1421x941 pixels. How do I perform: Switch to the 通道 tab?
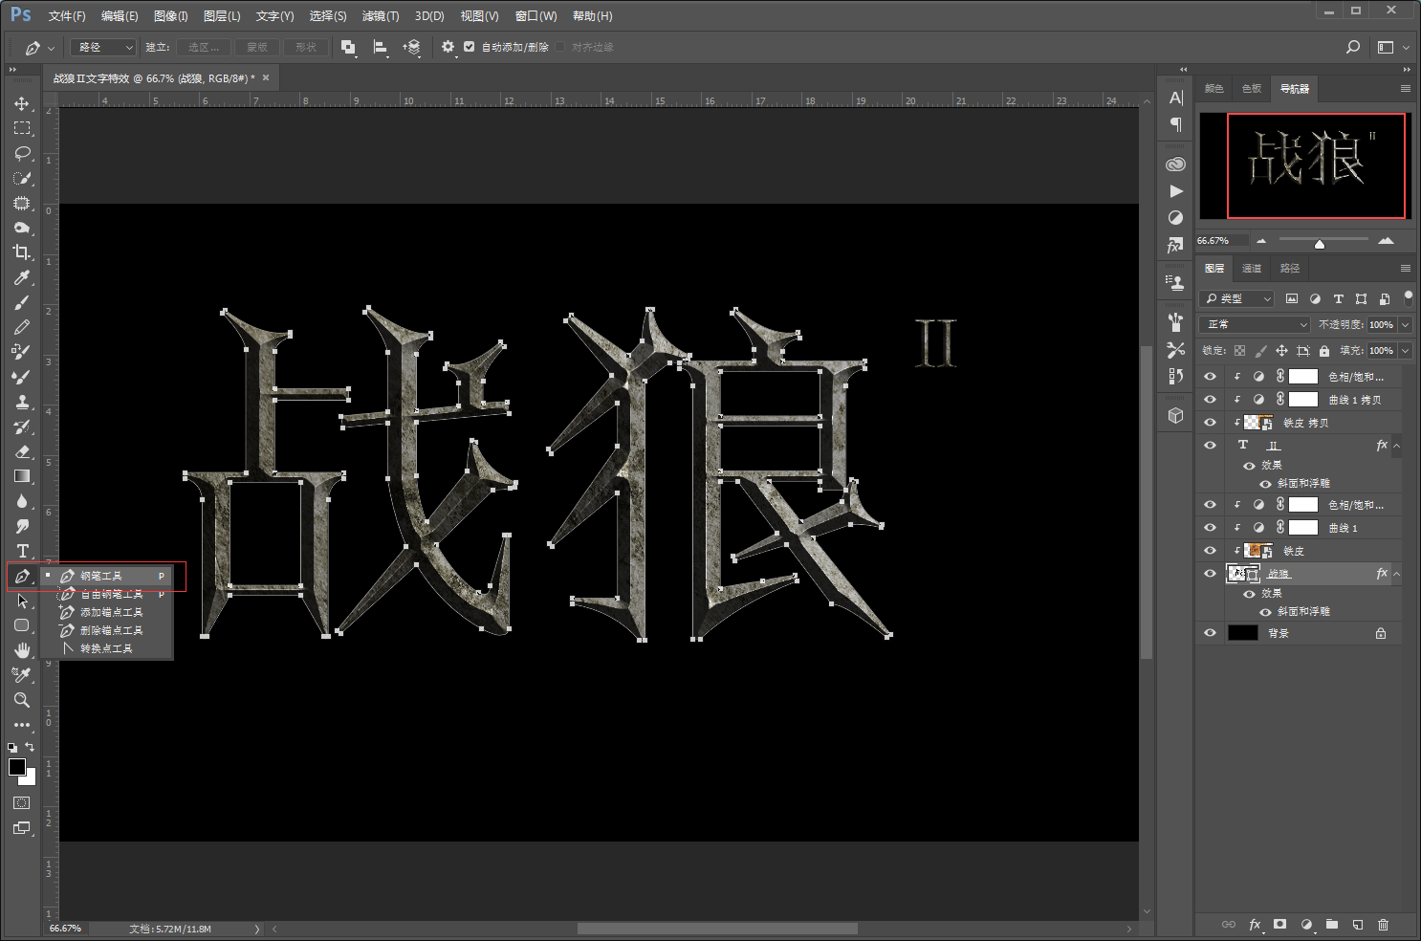coord(1252,269)
